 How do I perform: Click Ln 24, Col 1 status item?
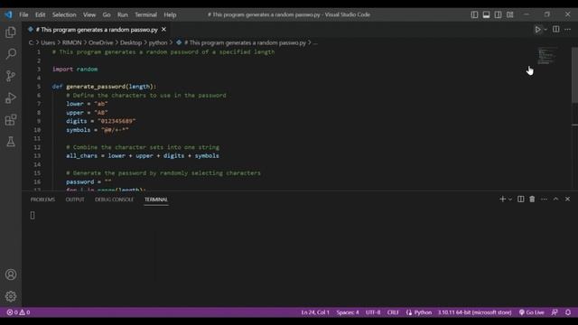point(315,312)
